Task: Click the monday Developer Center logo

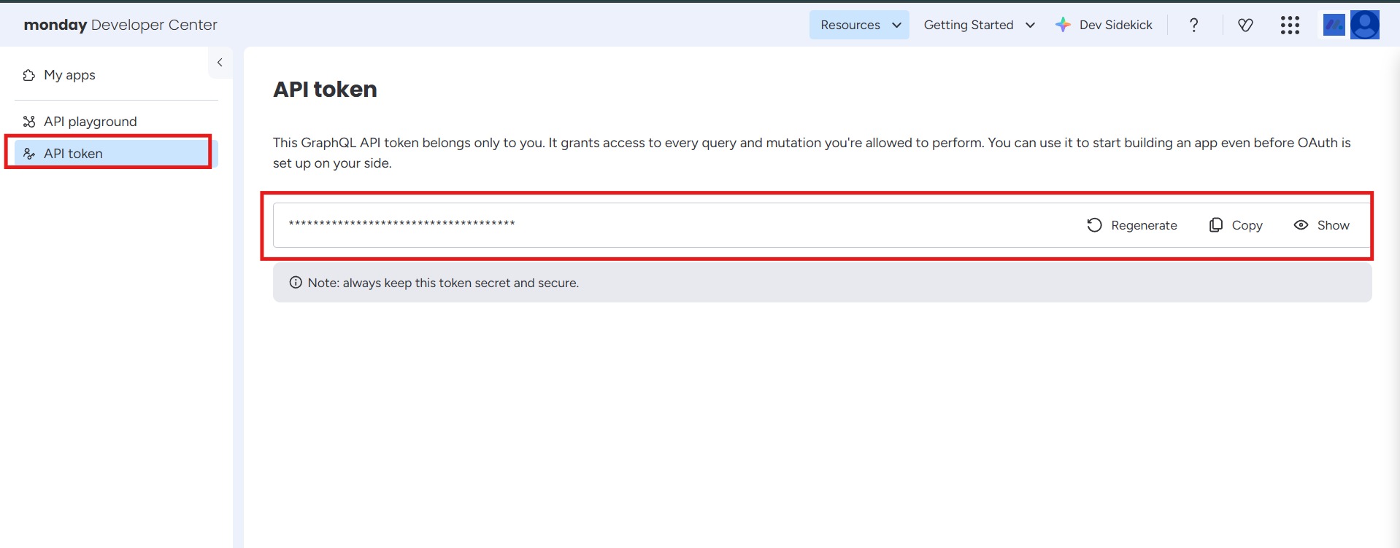Action: pos(120,25)
